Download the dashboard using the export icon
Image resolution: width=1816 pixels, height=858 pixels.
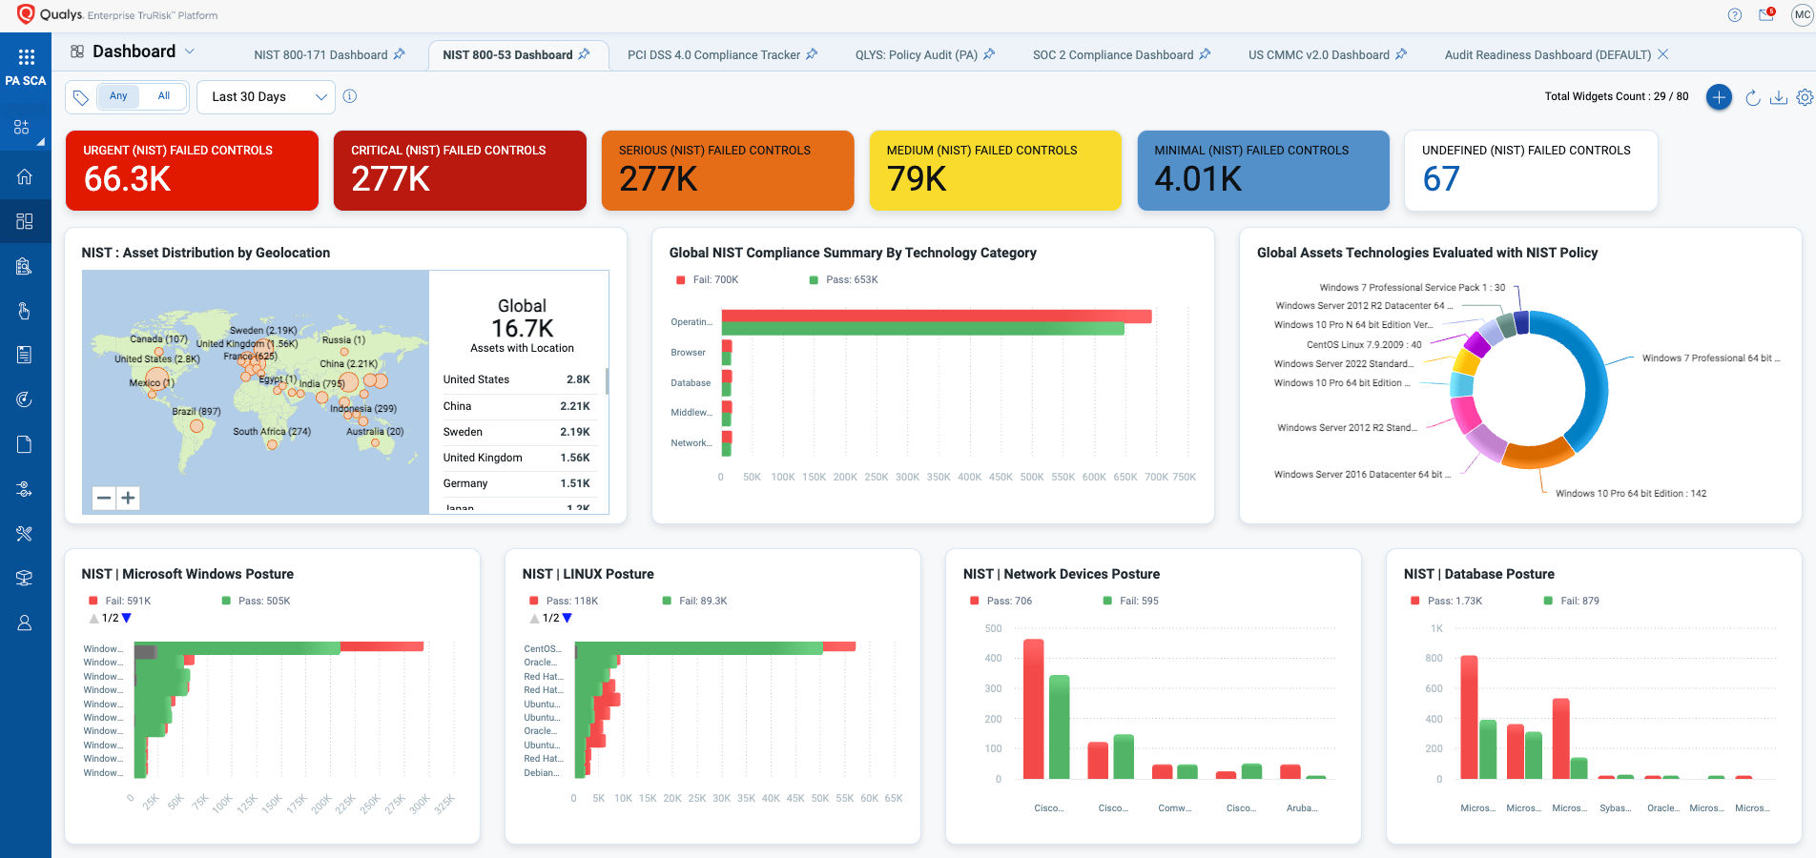1779,97
